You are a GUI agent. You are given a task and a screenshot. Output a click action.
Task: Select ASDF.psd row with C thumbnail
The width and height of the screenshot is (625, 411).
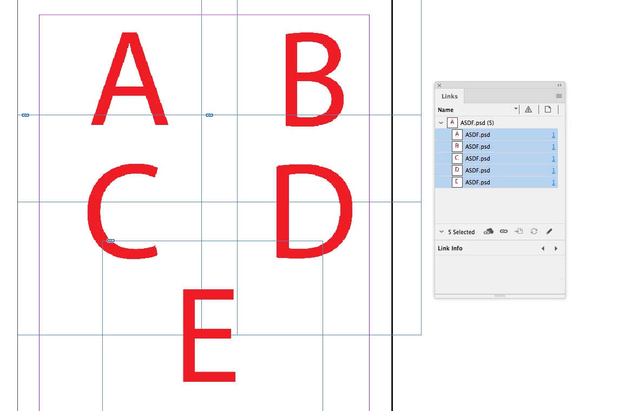pyautogui.click(x=496, y=158)
